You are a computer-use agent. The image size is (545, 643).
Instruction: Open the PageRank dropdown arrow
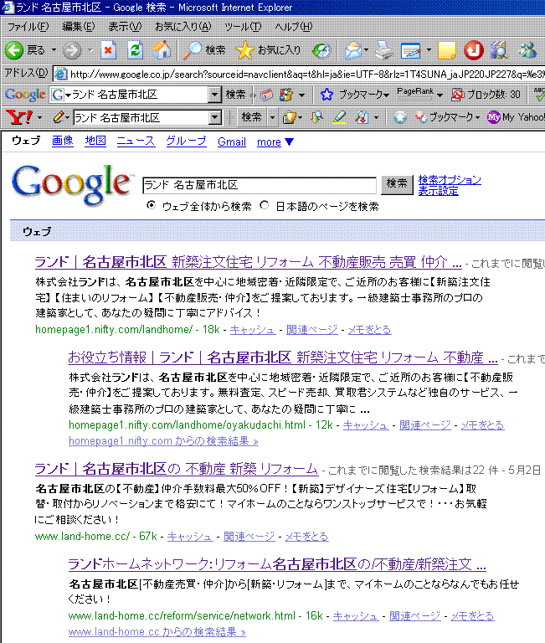440,95
